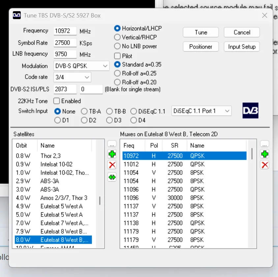Select satellite 7.9 W Eutelsat 8 West B
The height and width of the screenshot is (277, 278).
tap(53, 232)
